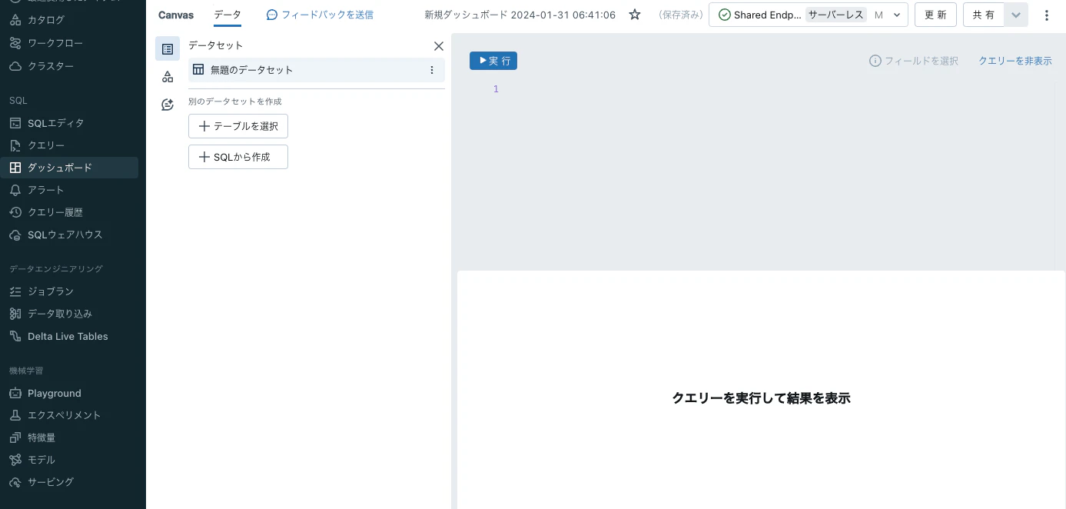Image resolution: width=1066 pixels, height=509 pixels.
Task: Open the Shared Endpoint warehouse dropdown
Action: 809,15
